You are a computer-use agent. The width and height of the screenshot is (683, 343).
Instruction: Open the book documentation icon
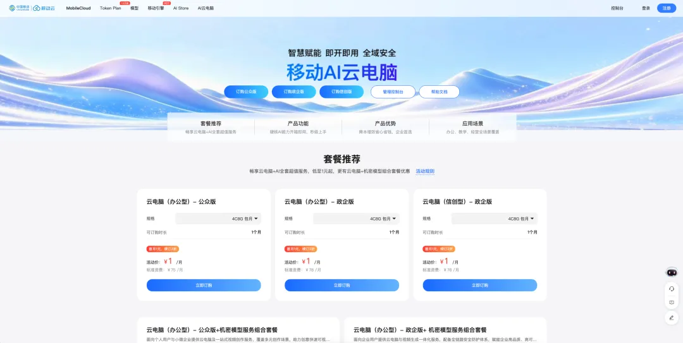coord(672,303)
